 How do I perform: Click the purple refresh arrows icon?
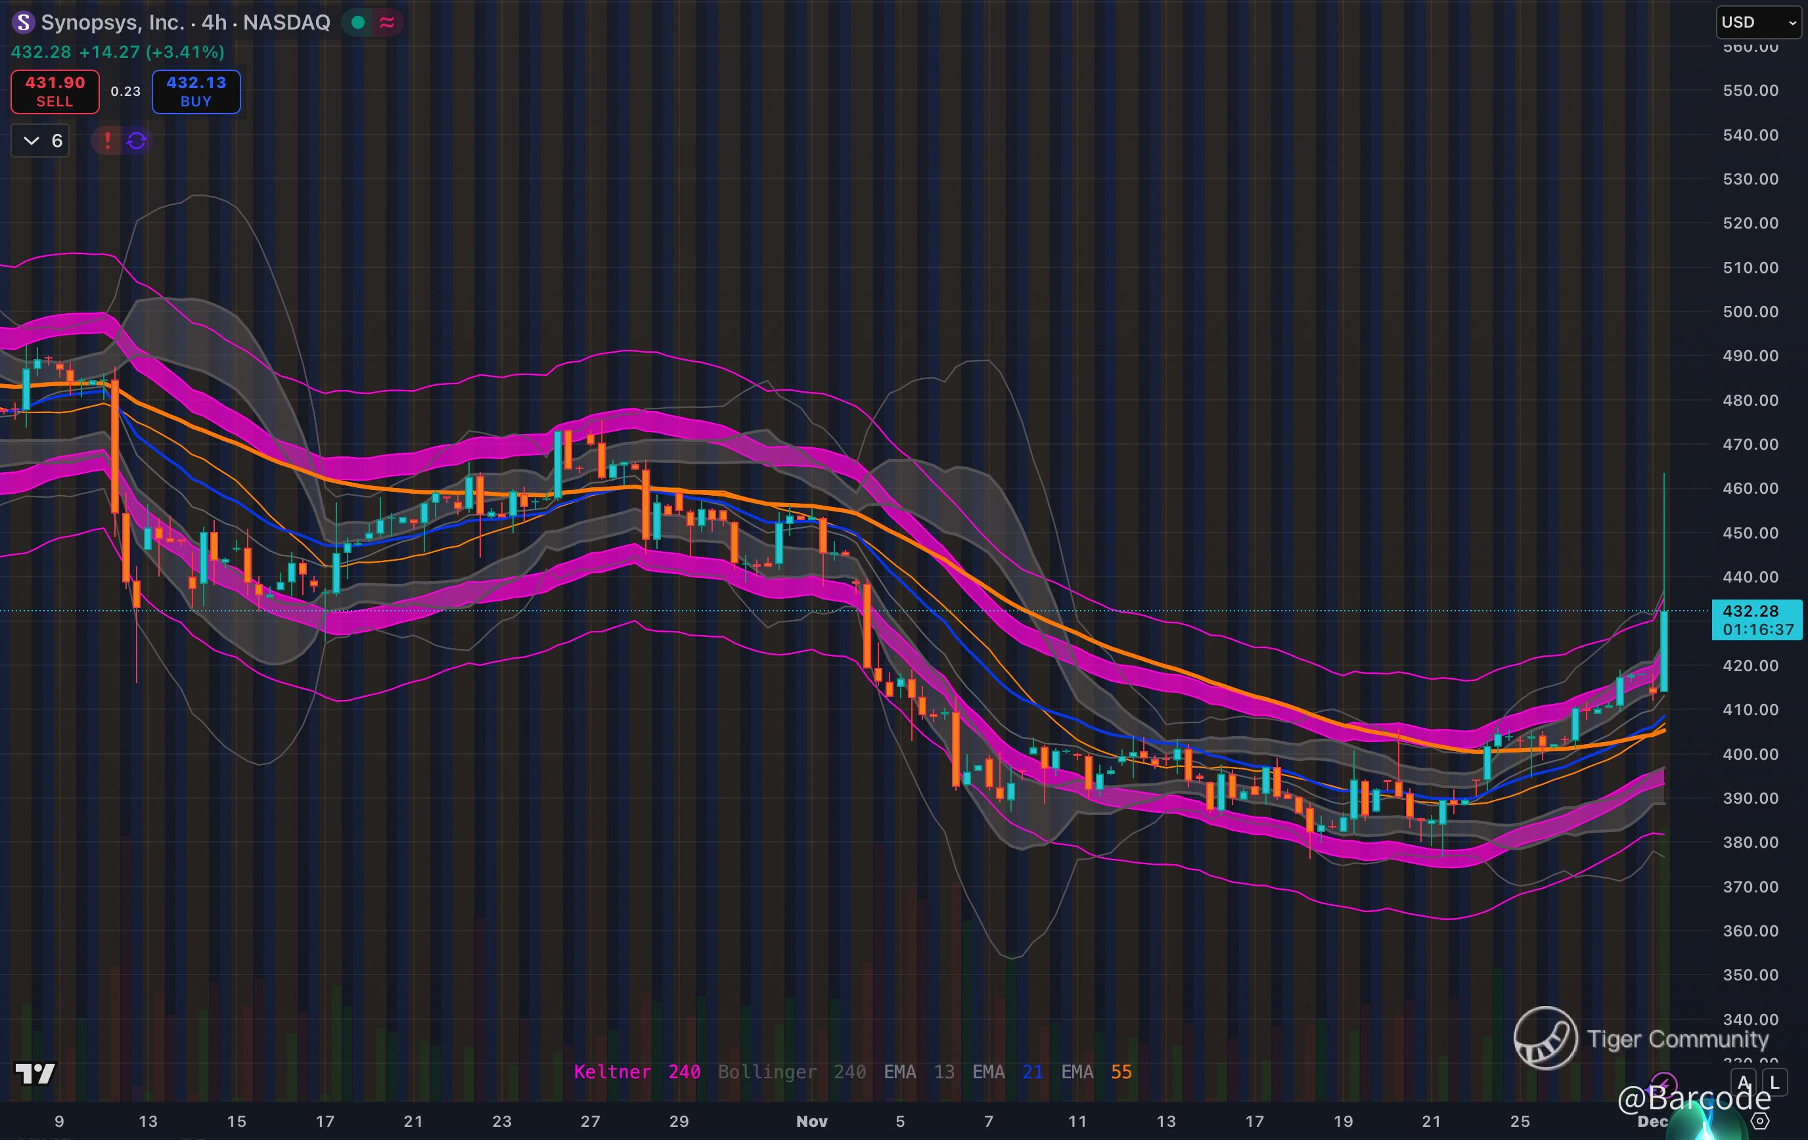pos(136,141)
